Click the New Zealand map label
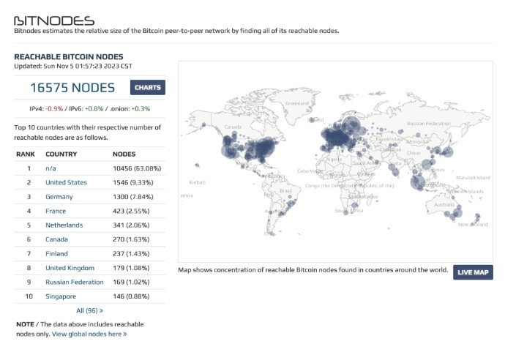 [473, 224]
